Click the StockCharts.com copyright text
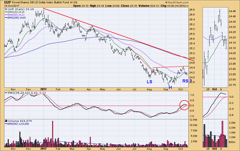 tap(177, 2)
